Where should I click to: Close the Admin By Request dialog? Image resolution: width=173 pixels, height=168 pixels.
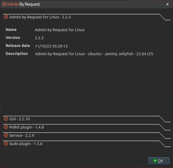click(x=167, y=4)
